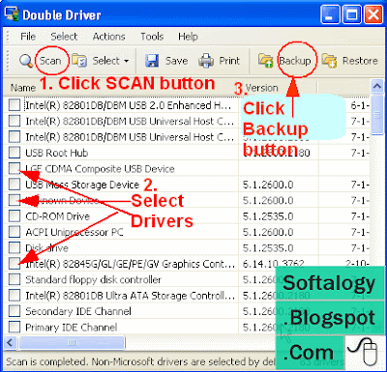Close the Double Driver window
The height and width of the screenshot is (372, 387).
(373, 14)
